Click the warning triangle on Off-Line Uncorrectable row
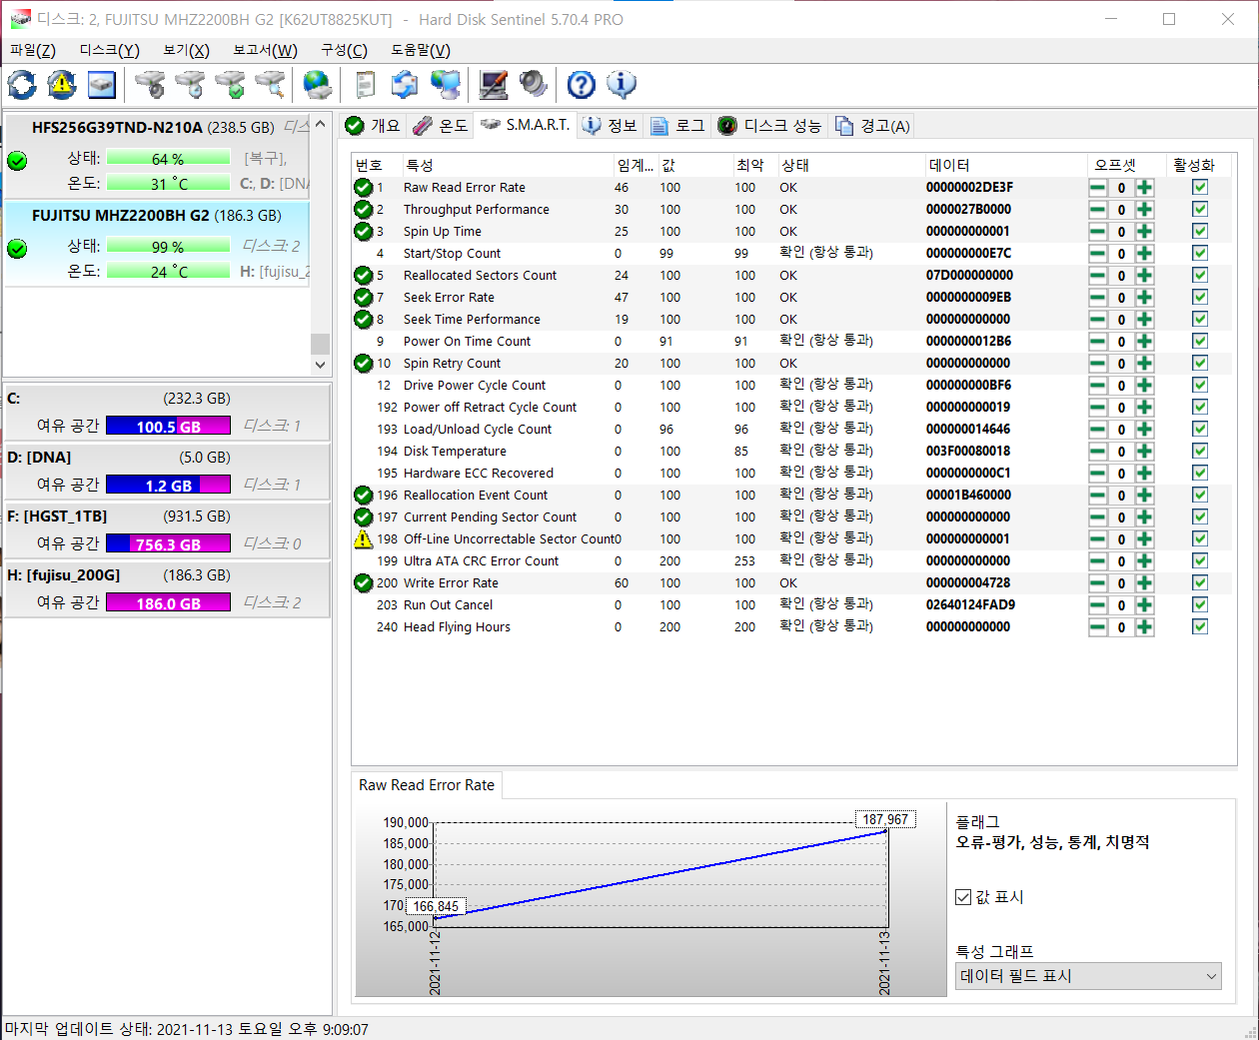1259x1040 pixels. coord(364,539)
